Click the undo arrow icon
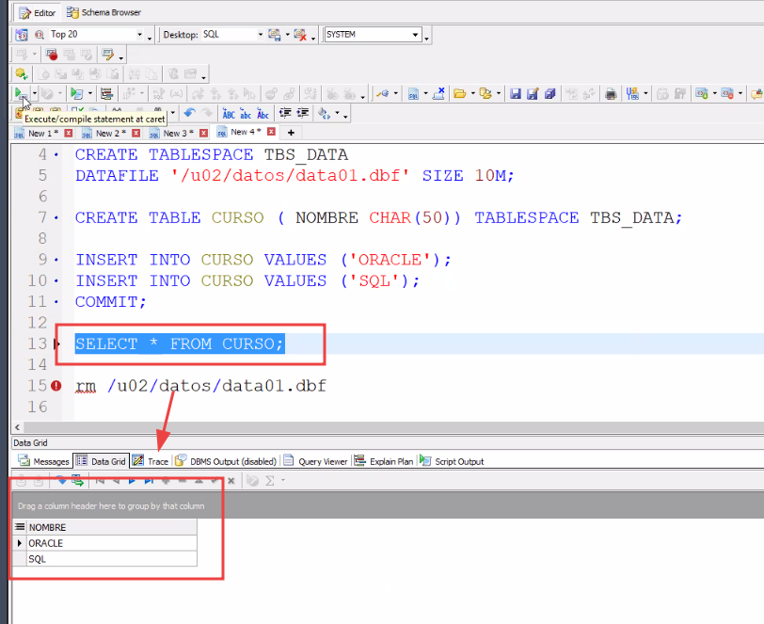The width and height of the screenshot is (764, 624). coord(189,113)
